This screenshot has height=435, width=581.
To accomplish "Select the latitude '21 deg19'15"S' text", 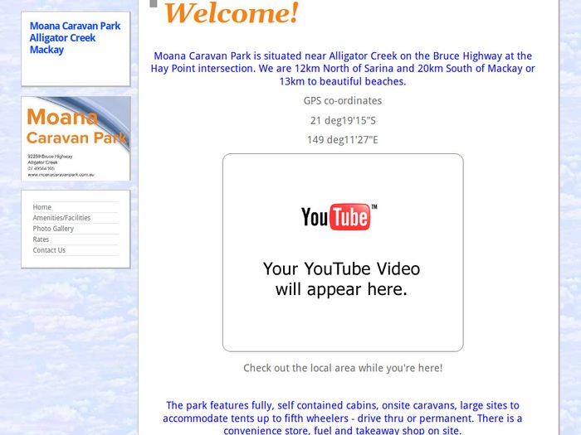I will (343, 121).
